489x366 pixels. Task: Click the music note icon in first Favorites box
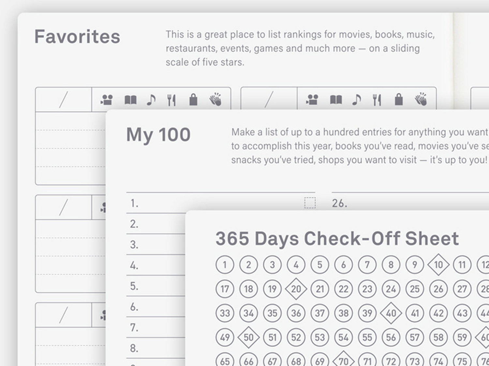(151, 100)
